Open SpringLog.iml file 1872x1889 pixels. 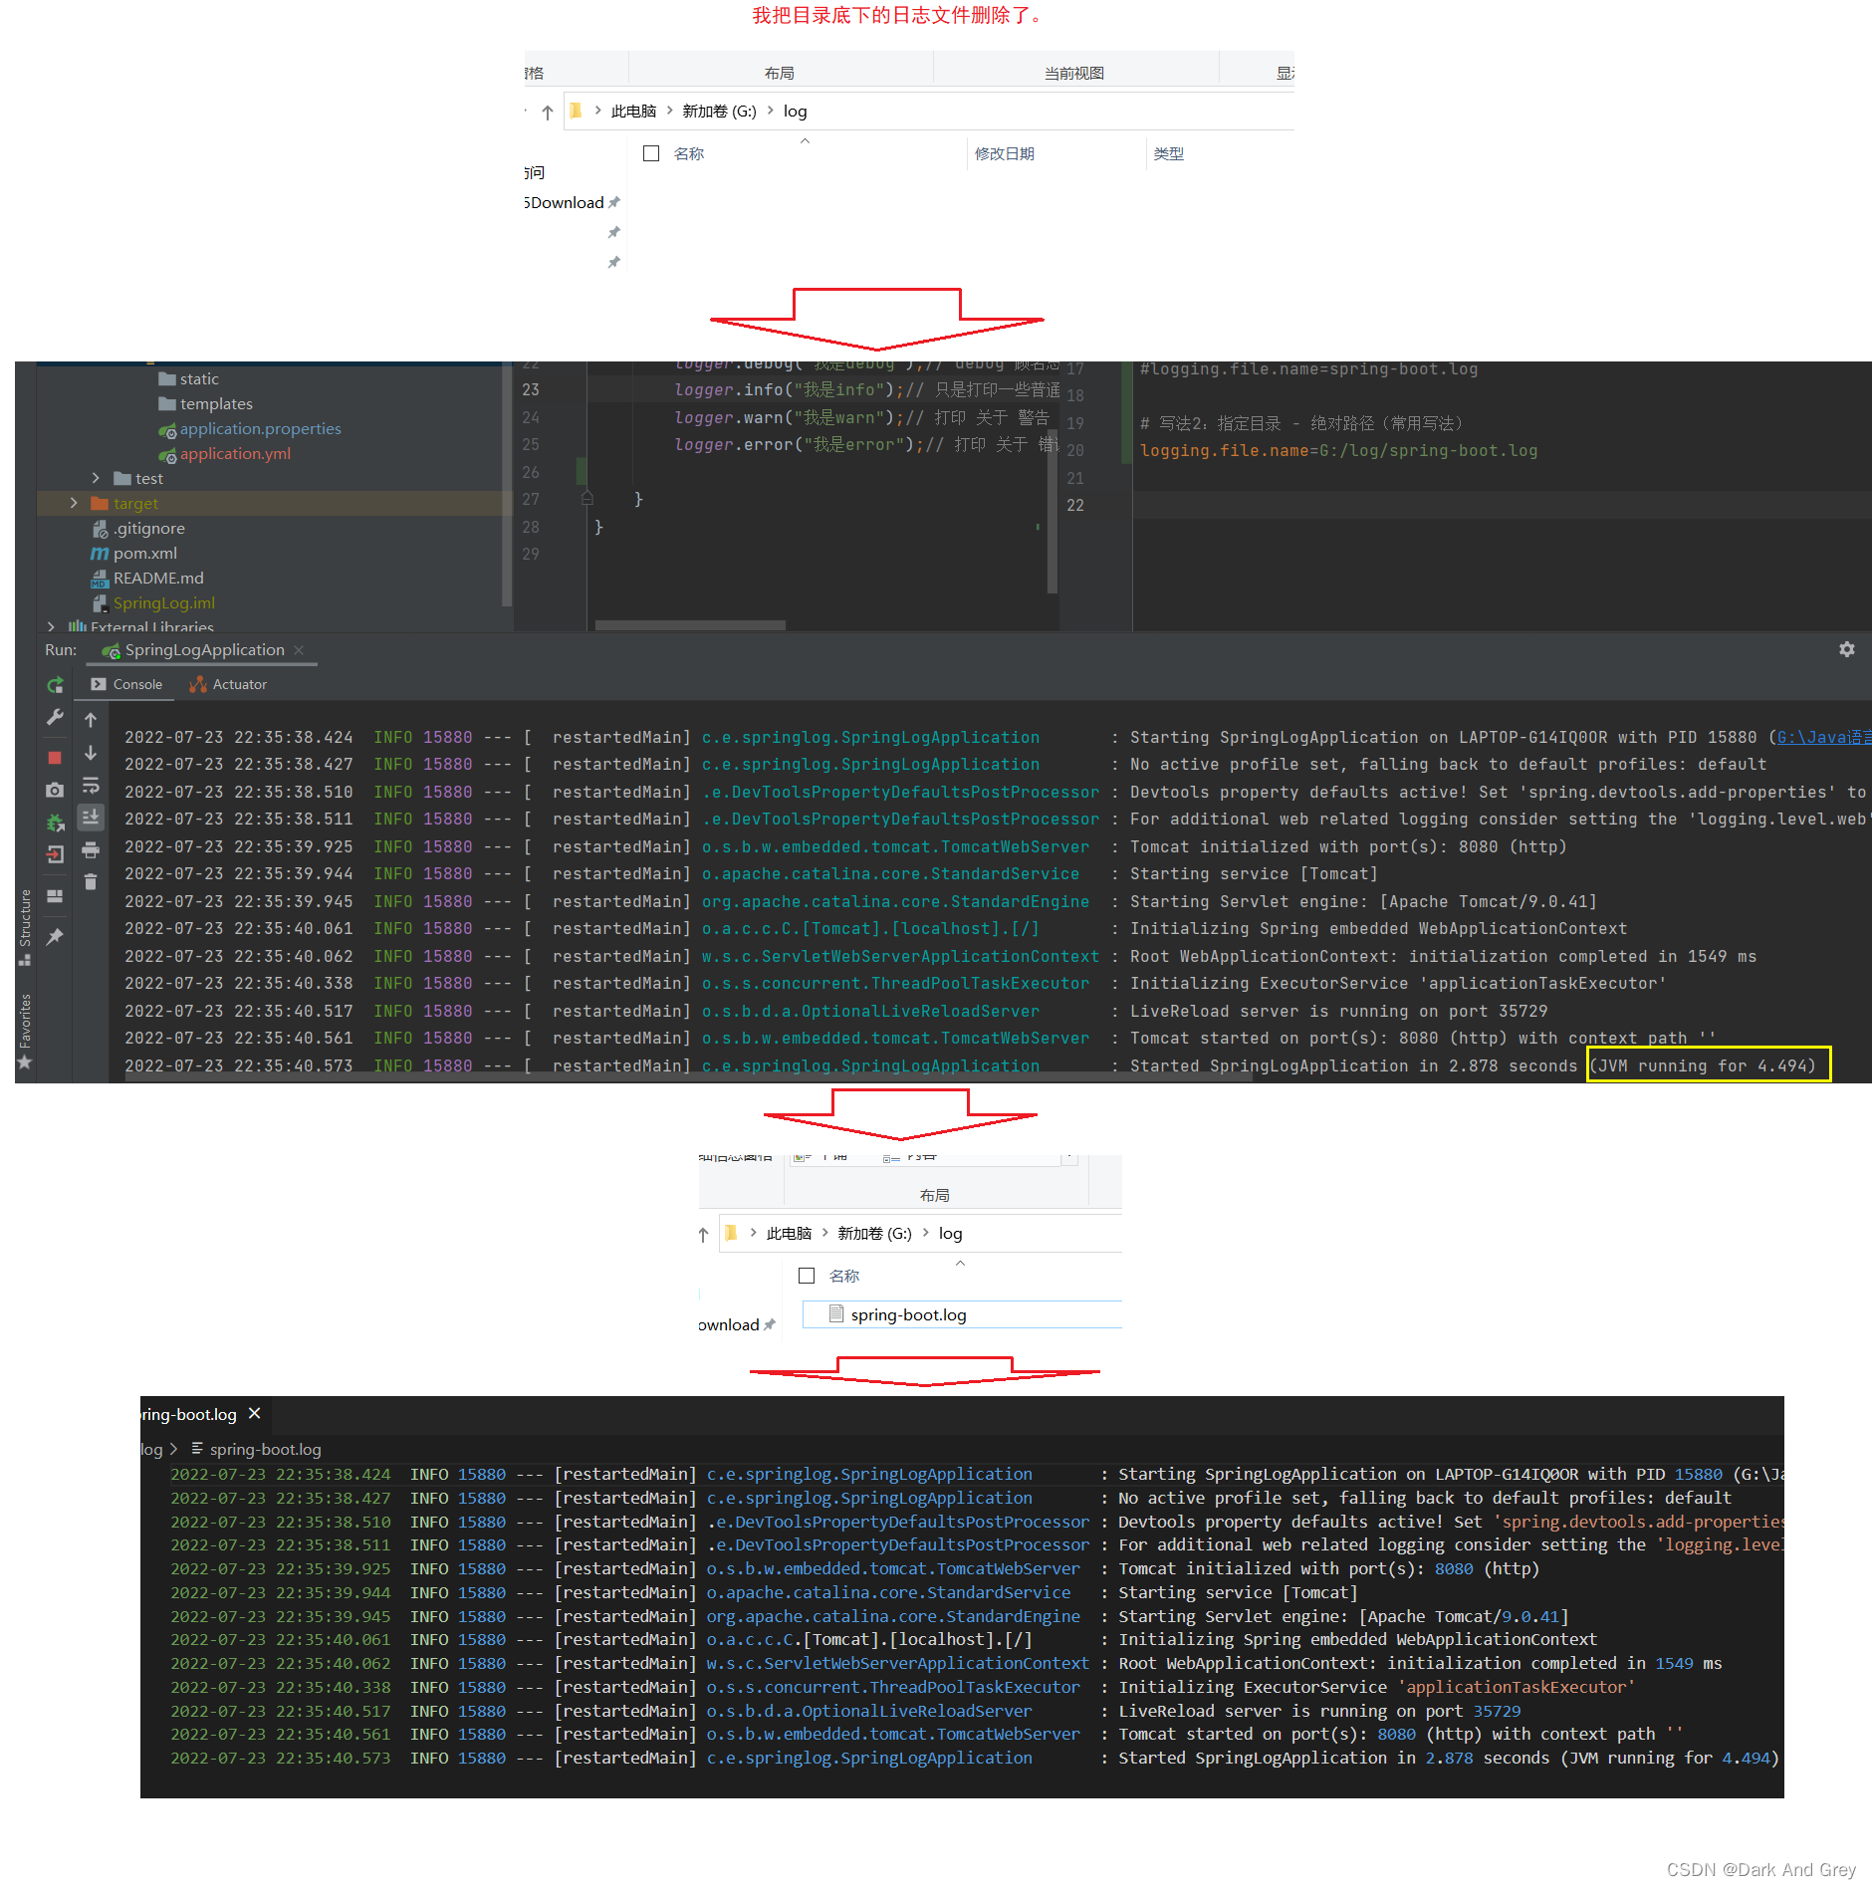pos(153,603)
